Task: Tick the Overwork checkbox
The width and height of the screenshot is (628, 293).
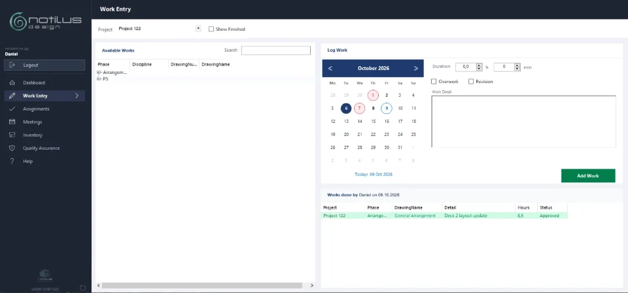Action: point(434,81)
